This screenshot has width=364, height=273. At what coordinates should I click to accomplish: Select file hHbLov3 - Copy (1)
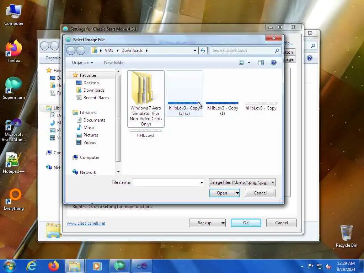coord(223,109)
